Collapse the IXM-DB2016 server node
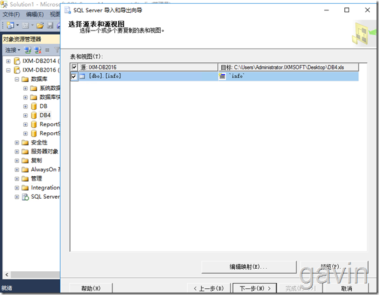Image resolution: width=379 pixels, height=295 pixels. tap(9, 70)
